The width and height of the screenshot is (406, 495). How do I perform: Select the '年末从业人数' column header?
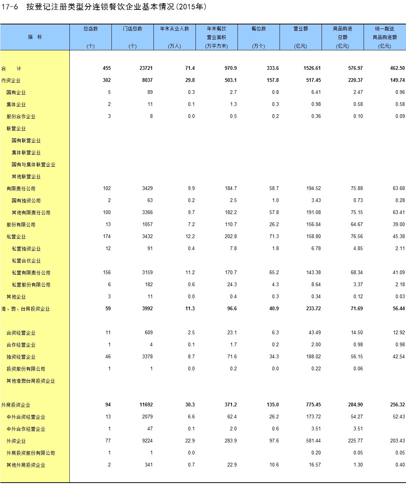pyautogui.click(x=174, y=37)
